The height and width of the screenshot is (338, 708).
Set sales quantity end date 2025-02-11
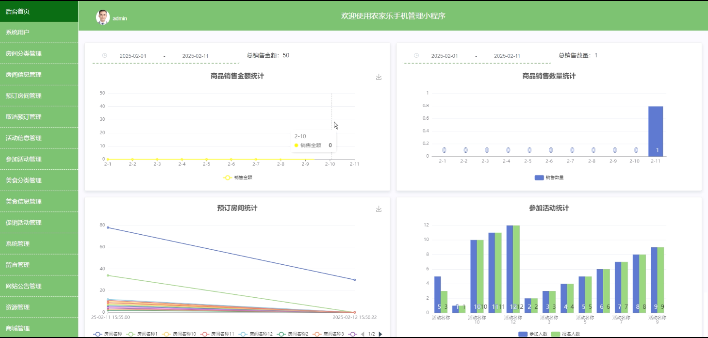click(507, 56)
